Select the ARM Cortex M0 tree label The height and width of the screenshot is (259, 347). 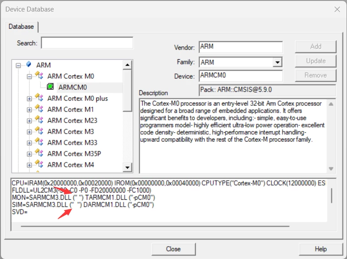pos(71,76)
